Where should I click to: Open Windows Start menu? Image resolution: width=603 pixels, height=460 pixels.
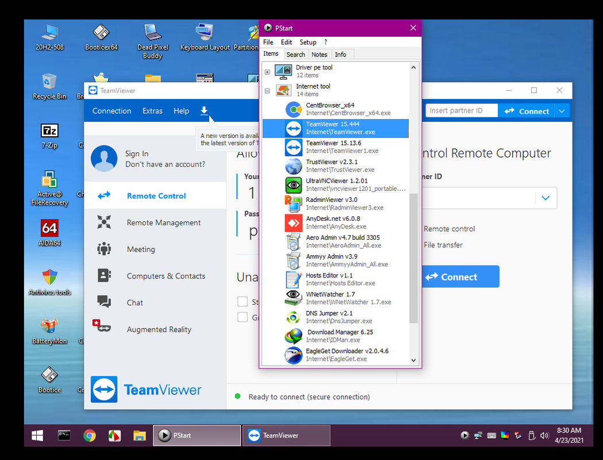click(x=37, y=435)
